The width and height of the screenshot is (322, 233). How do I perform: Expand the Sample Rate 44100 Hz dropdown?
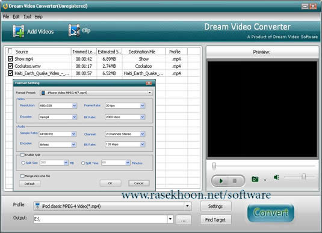tap(73, 134)
